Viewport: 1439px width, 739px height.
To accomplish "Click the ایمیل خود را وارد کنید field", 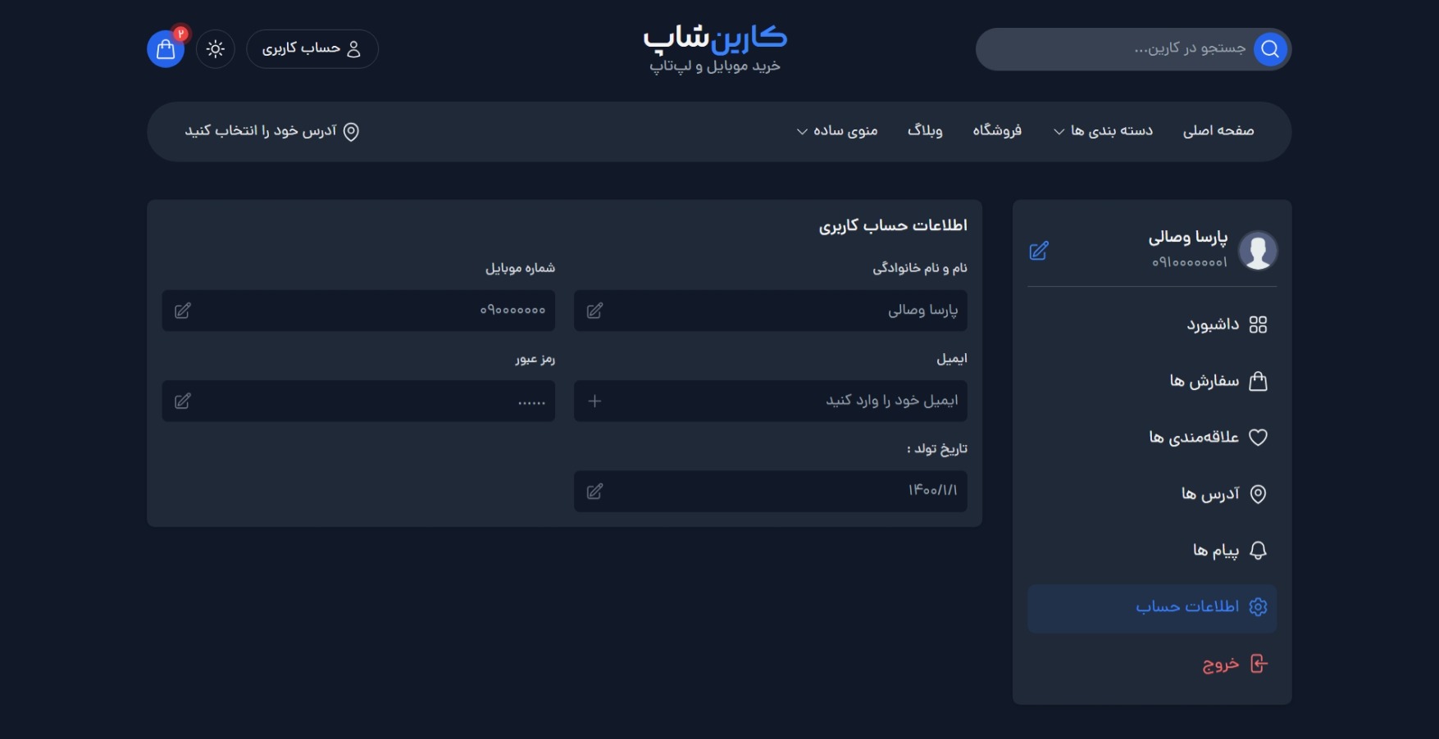I will [x=771, y=401].
